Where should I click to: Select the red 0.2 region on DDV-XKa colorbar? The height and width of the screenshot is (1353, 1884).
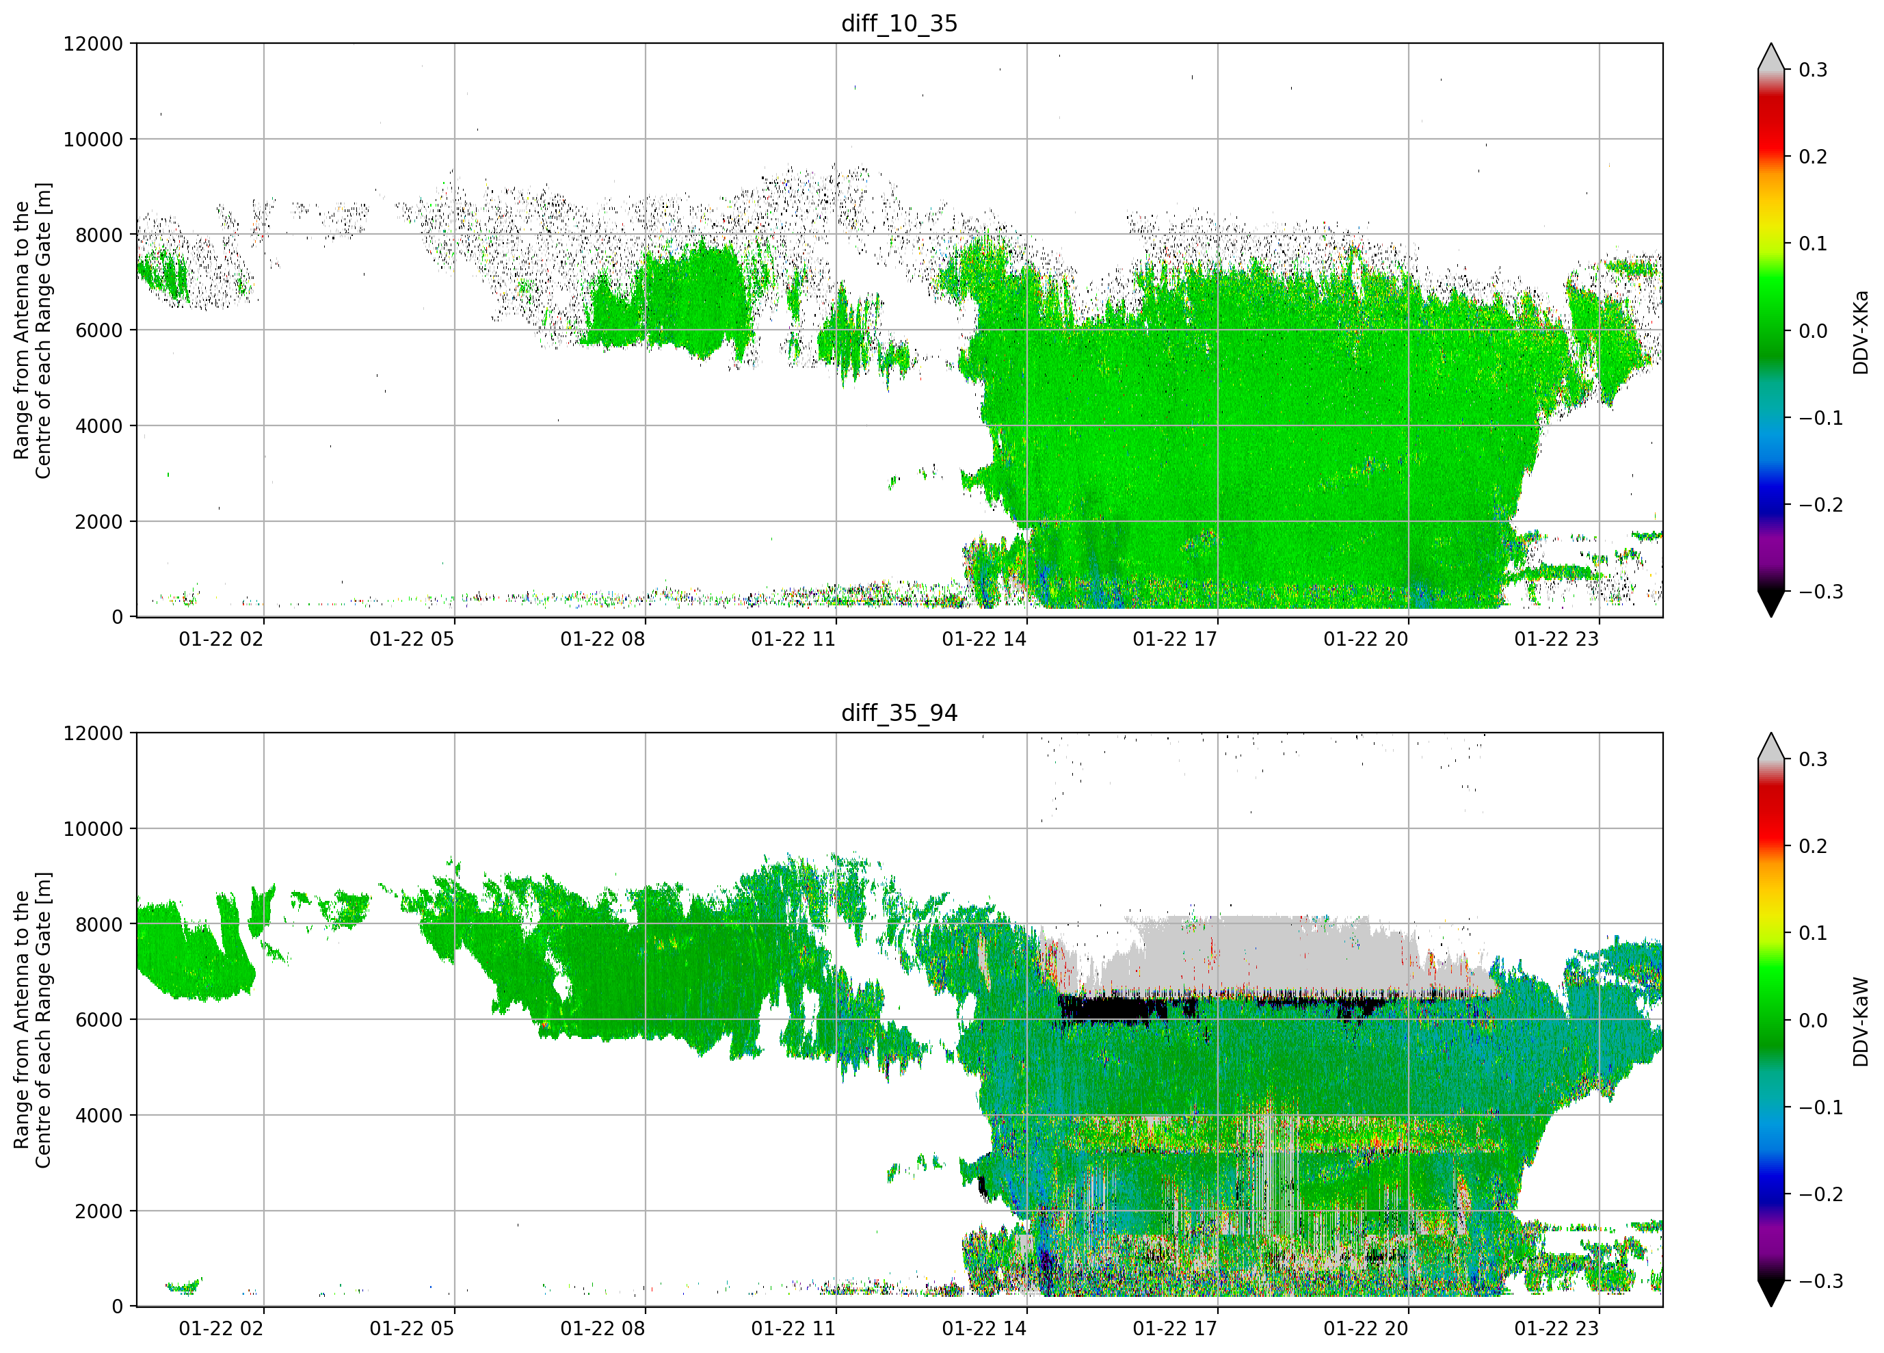pos(1771,156)
